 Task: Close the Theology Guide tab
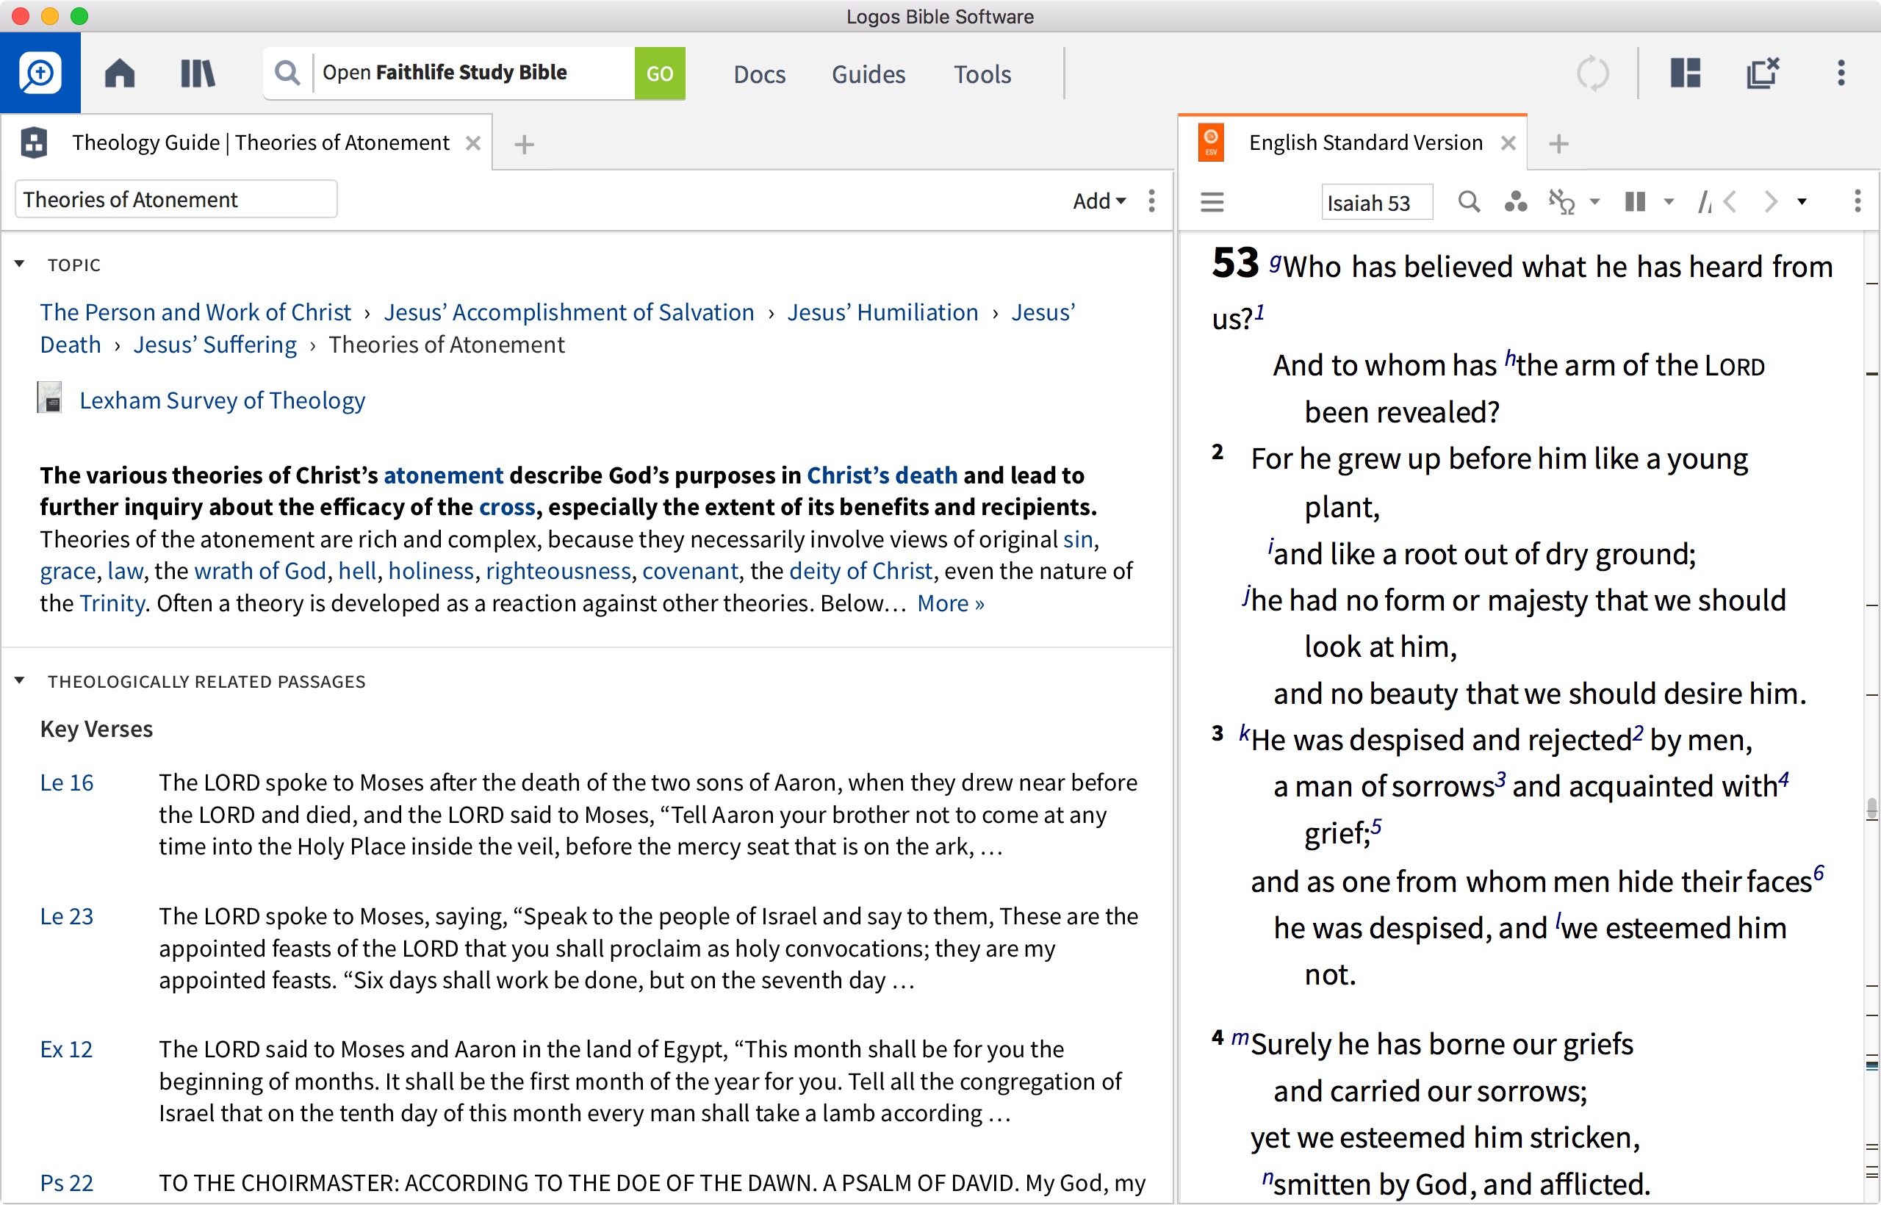click(x=472, y=143)
